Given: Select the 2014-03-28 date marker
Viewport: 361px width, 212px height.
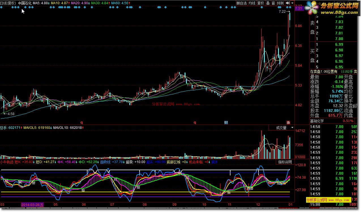Looking at the screenshot, I should (x=33, y=204).
